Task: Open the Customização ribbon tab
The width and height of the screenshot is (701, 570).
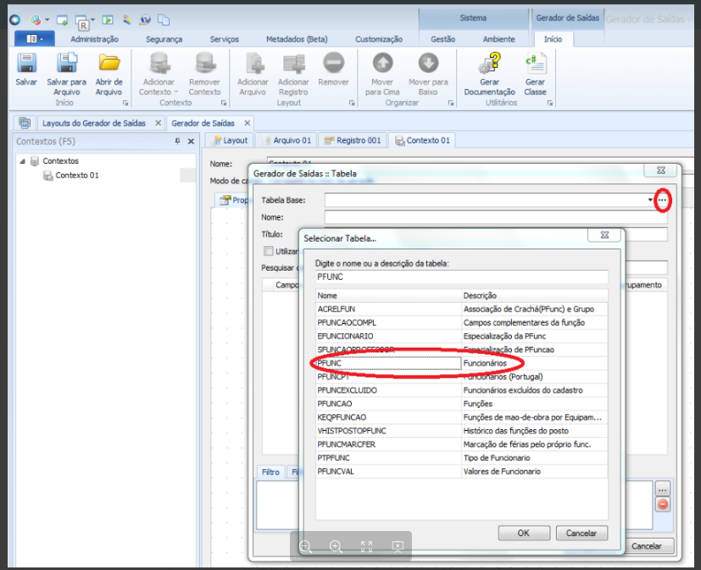Action: point(379,39)
